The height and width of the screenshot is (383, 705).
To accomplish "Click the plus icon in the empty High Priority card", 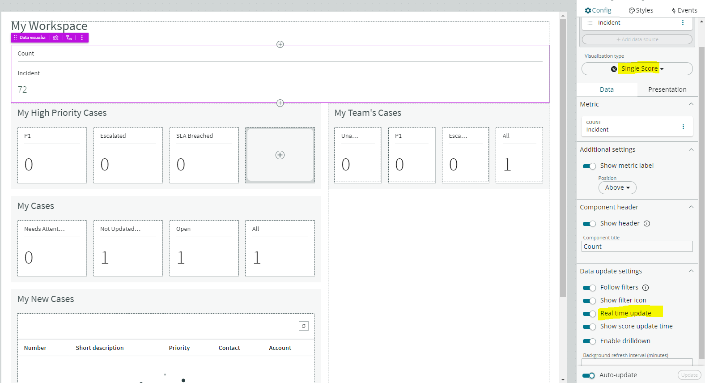I will [280, 155].
